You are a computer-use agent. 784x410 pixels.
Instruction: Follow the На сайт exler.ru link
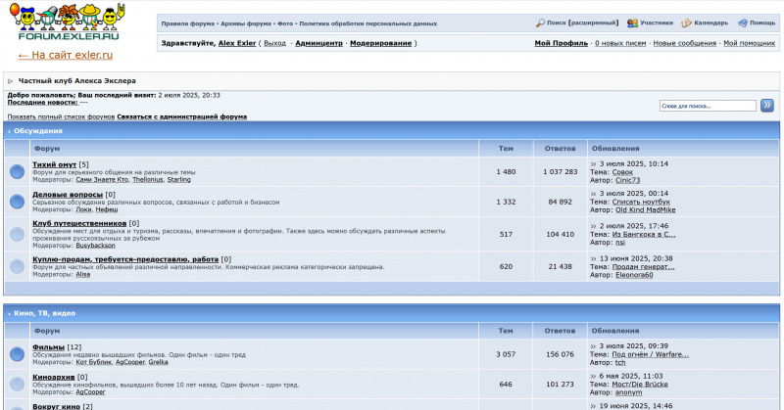coord(65,56)
